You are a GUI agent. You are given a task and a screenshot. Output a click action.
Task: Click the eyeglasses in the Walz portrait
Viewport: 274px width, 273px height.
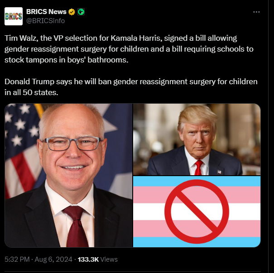coord(71,144)
